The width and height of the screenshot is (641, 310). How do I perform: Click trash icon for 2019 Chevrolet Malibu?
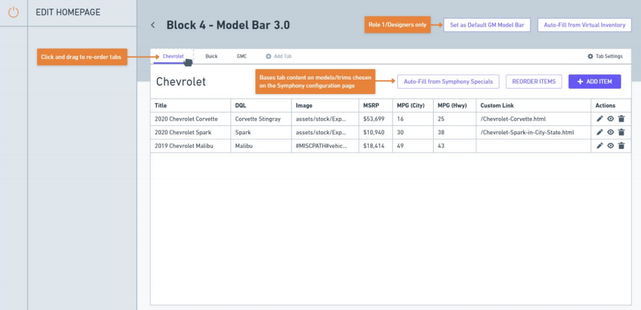coord(621,146)
